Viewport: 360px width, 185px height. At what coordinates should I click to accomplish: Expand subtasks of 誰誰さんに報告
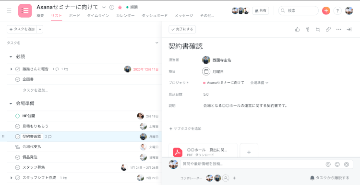[11, 69]
